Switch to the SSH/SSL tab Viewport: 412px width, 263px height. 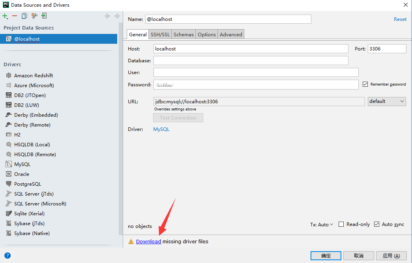tap(160, 34)
